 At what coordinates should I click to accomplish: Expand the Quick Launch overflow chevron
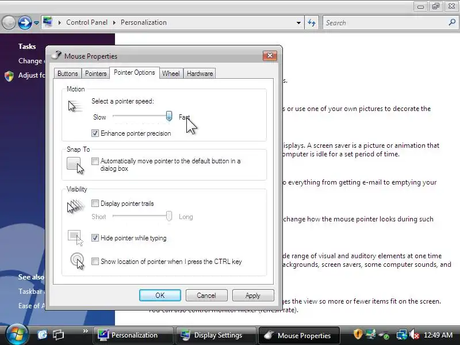85,331
